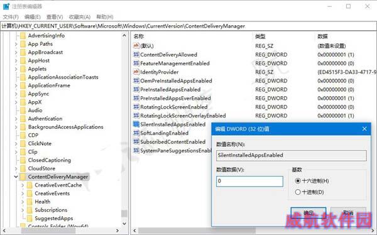Open the 编辑(E) Edit menu
Viewport: 377px width, 235px height.
tap(32, 17)
